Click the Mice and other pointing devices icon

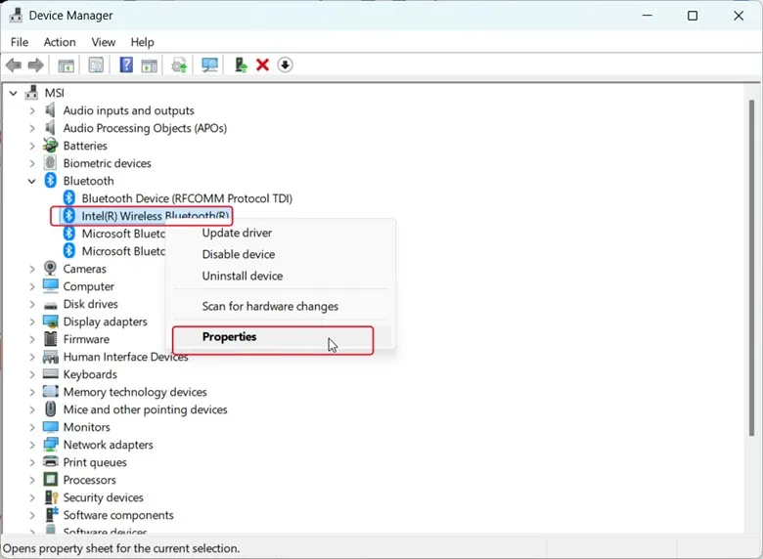click(50, 408)
